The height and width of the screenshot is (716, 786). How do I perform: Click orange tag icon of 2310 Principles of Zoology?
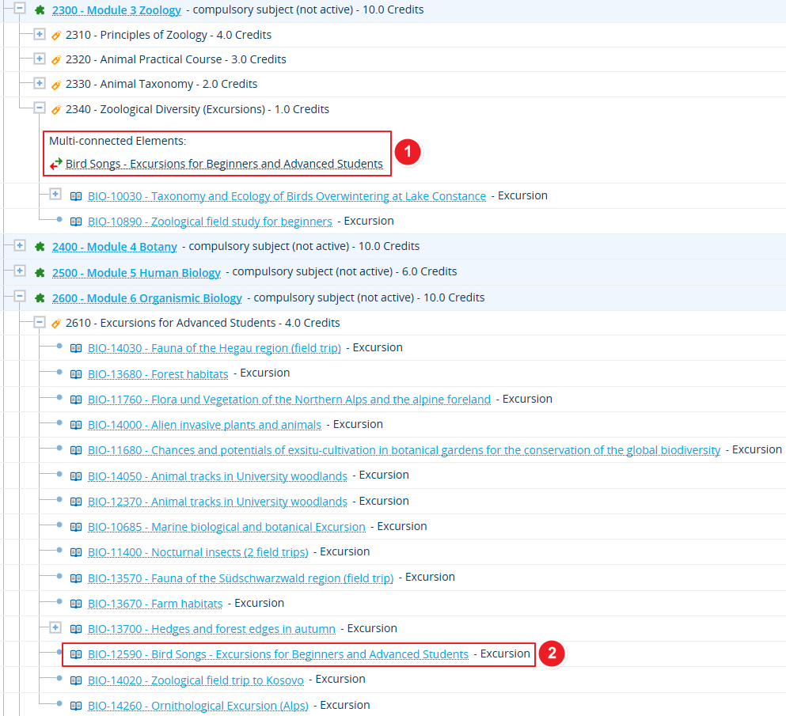tap(56, 36)
